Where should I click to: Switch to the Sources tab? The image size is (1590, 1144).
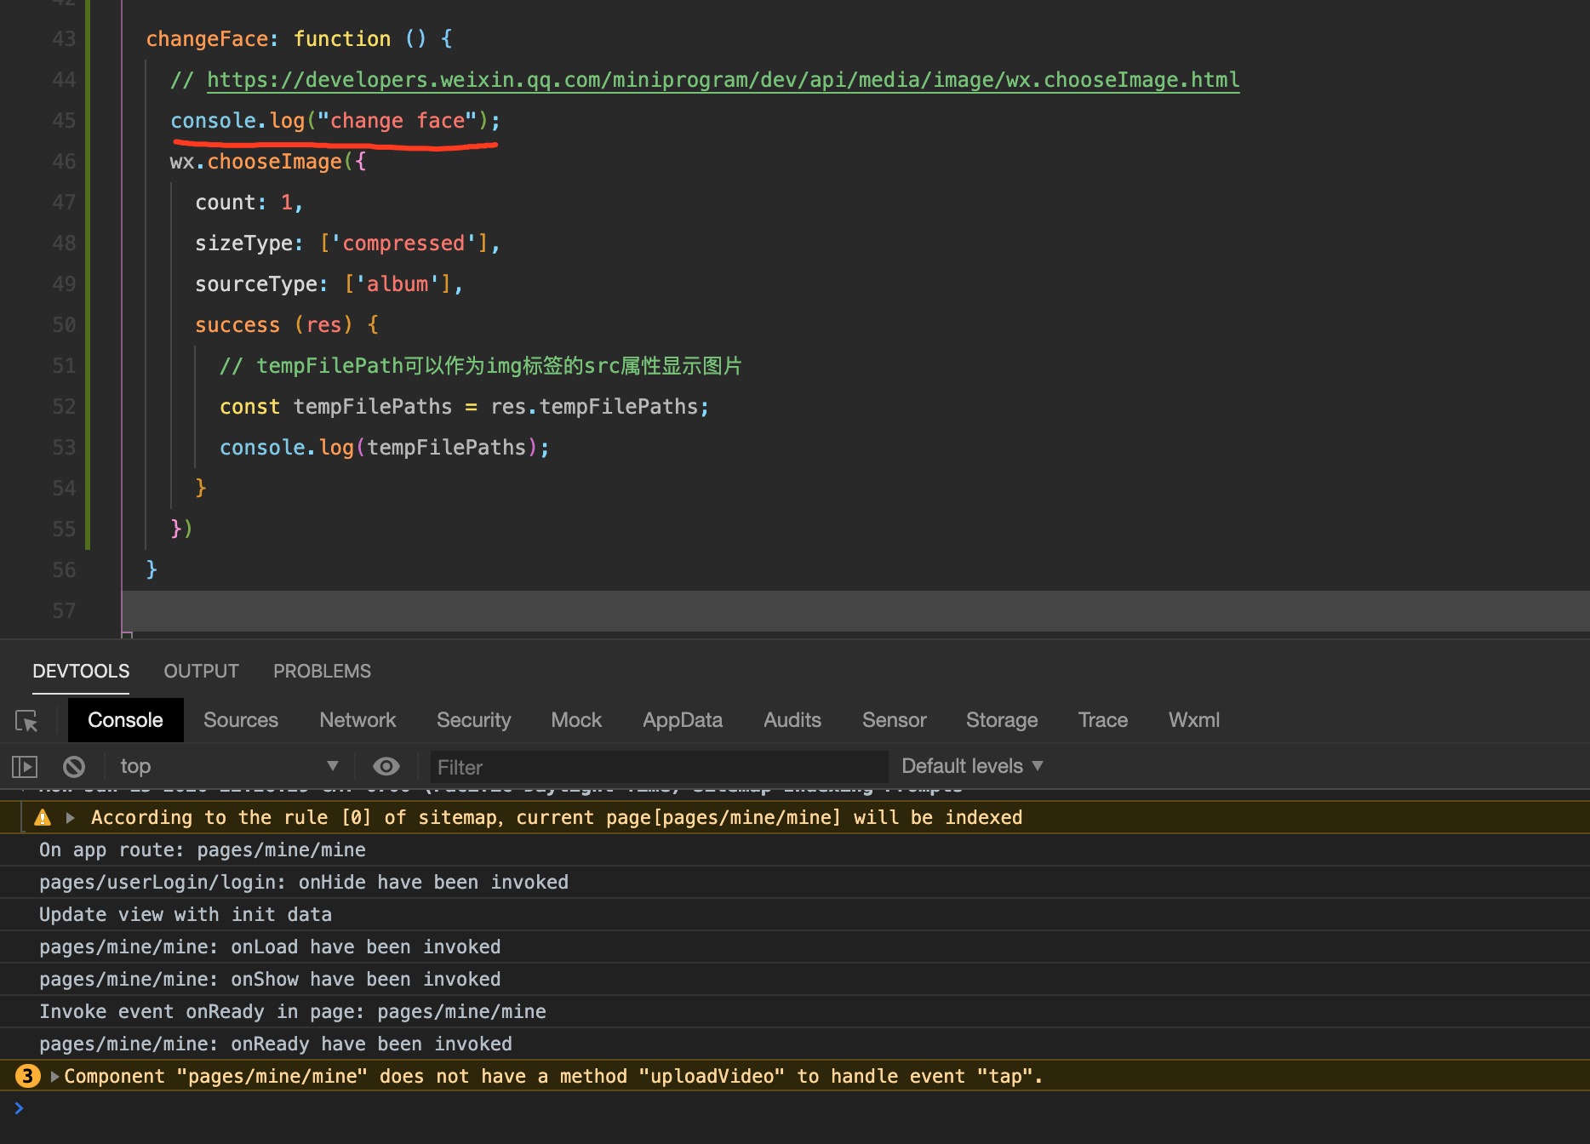(x=240, y=720)
